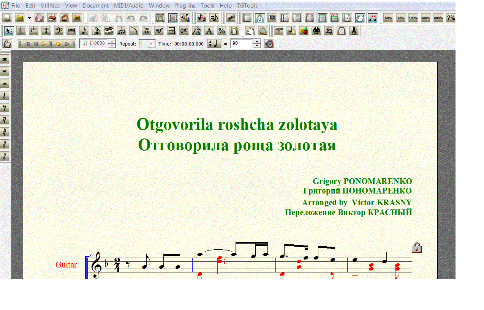Click the title text Otgovorila roshcha zolotaya
Image resolution: width=484 pixels, height=310 pixels.
click(x=237, y=124)
